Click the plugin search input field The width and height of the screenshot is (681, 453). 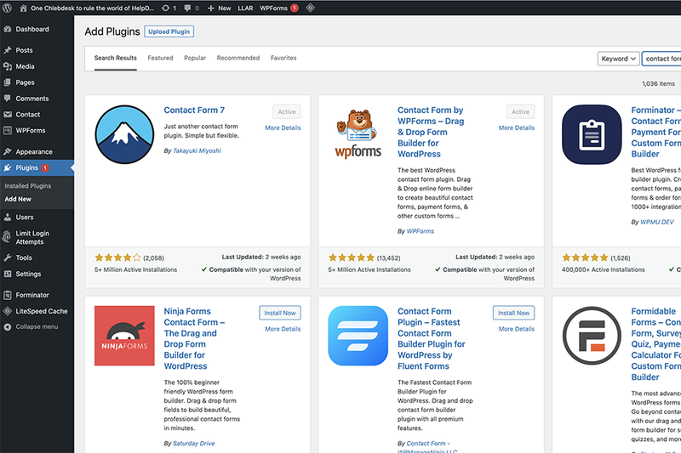[x=661, y=59]
